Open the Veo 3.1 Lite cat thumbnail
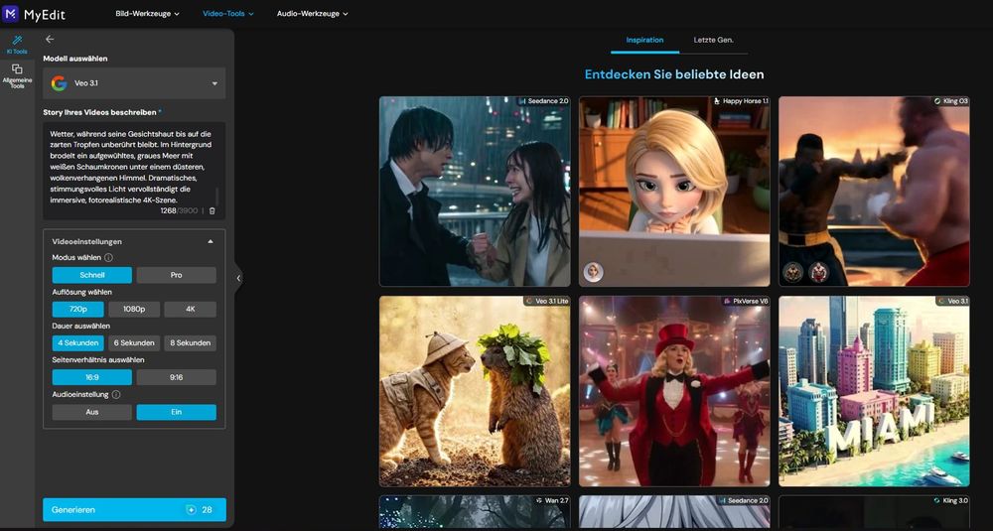The width and height of the screenshot is (993, 531). [475, 391]
